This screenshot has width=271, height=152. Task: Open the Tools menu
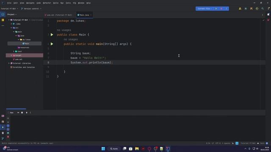tap(68, 3)
